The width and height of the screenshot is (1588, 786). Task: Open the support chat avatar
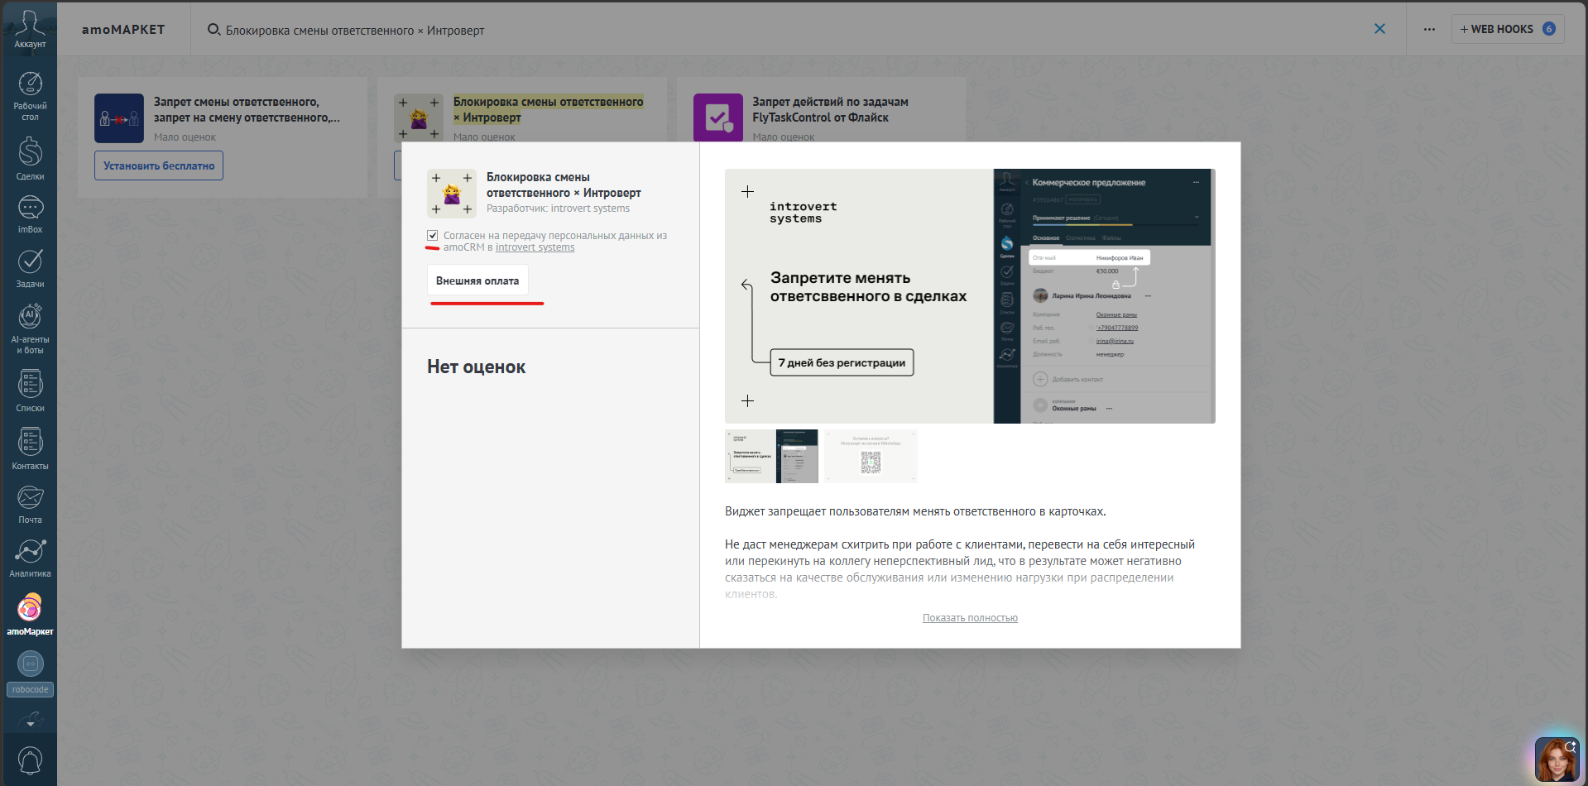tap(1557, 760)
